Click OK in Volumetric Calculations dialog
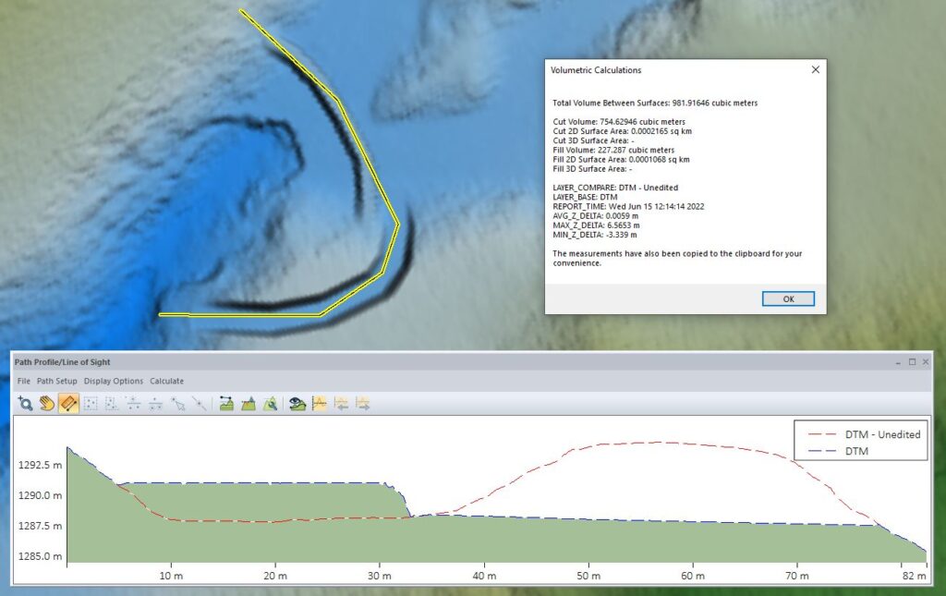The width and height of the screenshot is (946, 596). [x=788, y=299]
